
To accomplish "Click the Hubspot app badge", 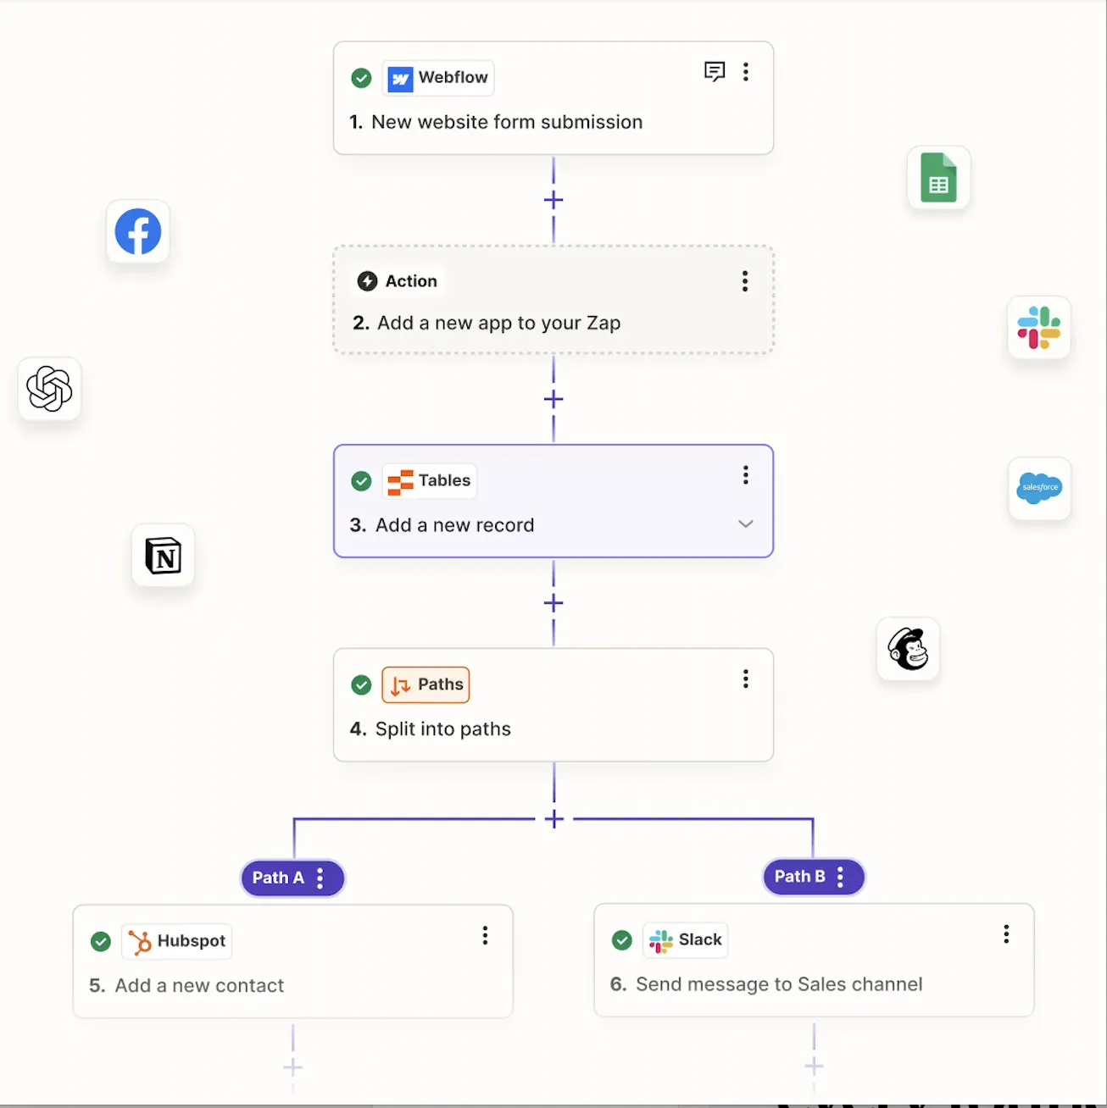I will [177, 941].
